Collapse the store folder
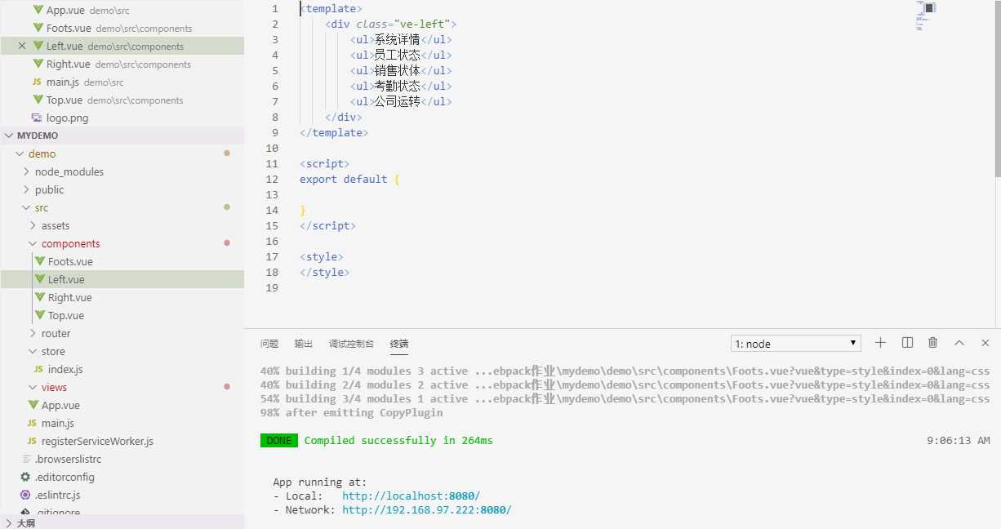The height and width of the screenshot is (529, 1001). click(122, 351)
